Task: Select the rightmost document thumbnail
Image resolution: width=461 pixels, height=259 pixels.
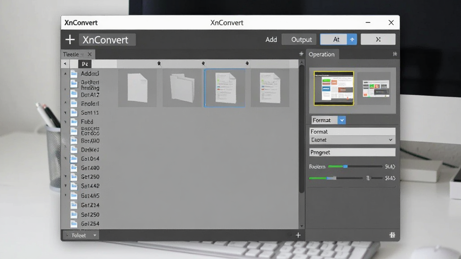Action: click(x=270, y=88)
